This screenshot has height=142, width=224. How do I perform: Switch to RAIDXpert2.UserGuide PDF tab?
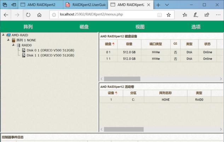point(85,5)
